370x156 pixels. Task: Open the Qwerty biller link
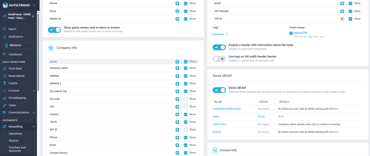tap(217, 132)
